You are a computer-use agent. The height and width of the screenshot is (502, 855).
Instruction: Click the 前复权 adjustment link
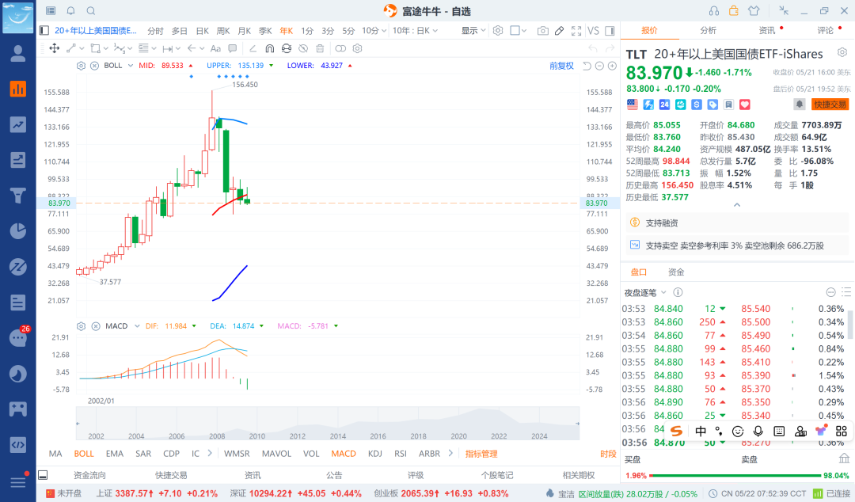click(x=561, y=66)
